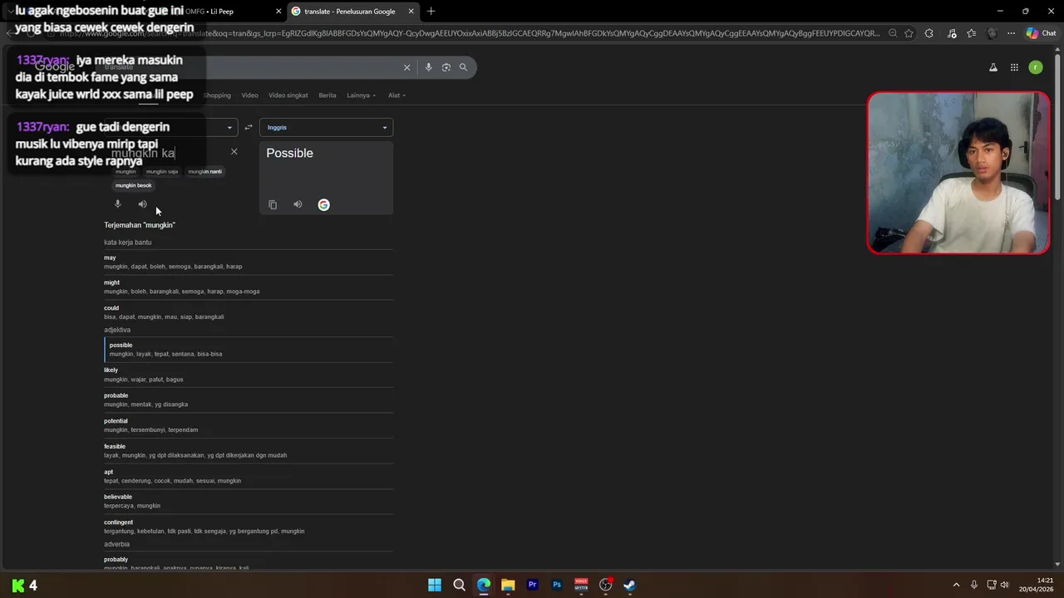The image size is (1064, 598).
Task: Switch to the Shopping results tab
Action: [217, 95]
